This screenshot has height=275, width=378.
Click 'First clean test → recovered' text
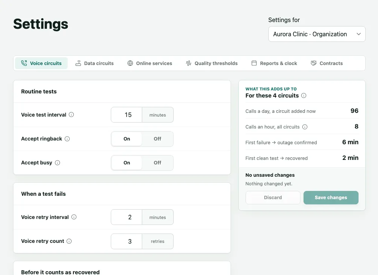[277, 158]
